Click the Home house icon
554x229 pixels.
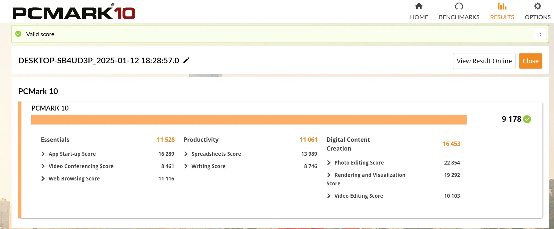pos(419,6)
